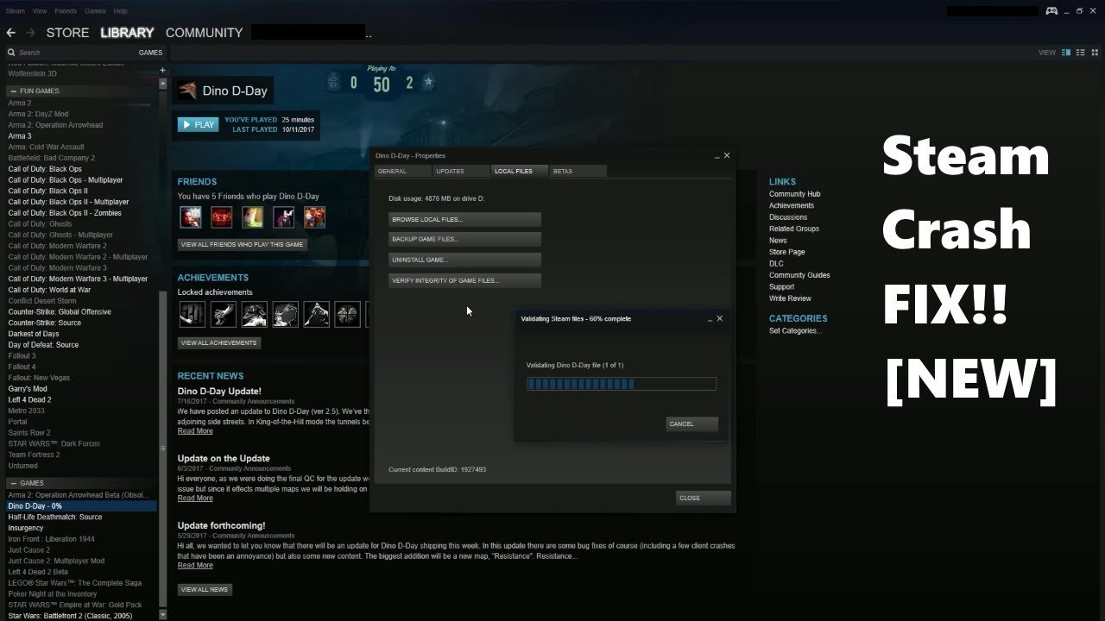Open the Friends menu
The width and height of the screenshot is (1105, 621).
[66, 11]
